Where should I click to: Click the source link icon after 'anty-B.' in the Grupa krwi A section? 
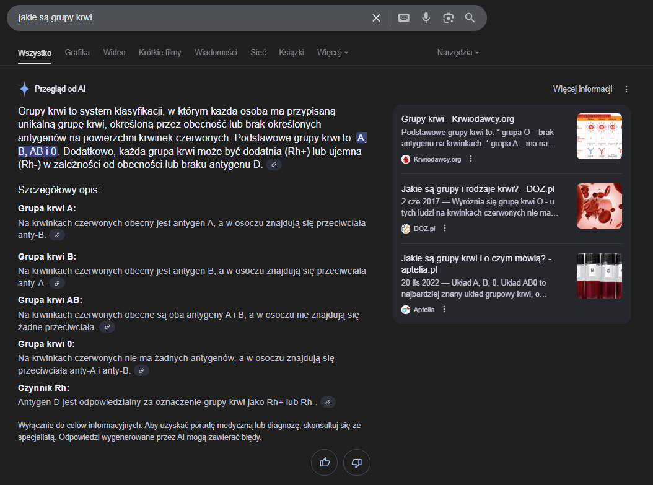(57, 235)
